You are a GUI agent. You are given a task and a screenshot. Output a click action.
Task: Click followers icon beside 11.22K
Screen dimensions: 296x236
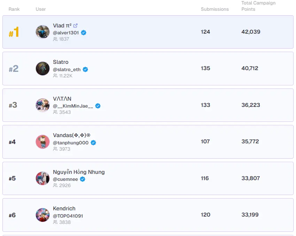pos(55,76)
